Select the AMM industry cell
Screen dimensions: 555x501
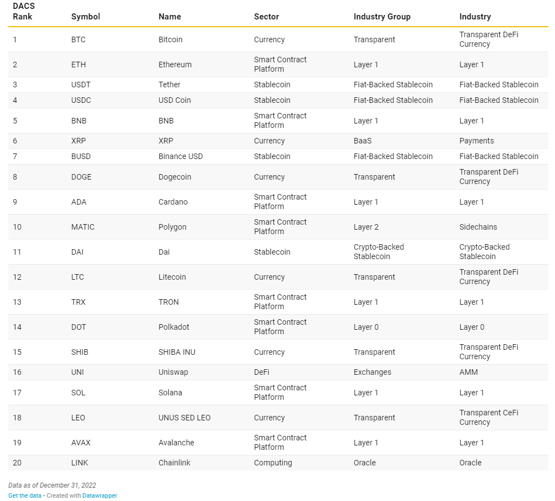tap(469, 372)
